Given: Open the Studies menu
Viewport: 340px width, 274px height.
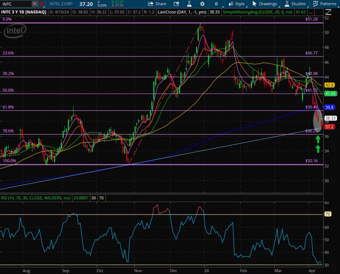Looking at the screenshot, I should (x=295, y=4).
